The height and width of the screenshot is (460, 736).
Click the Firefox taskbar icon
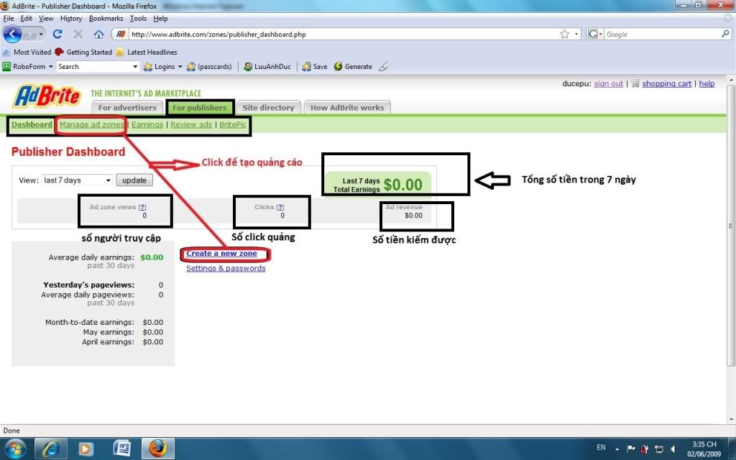coord(158,448)
